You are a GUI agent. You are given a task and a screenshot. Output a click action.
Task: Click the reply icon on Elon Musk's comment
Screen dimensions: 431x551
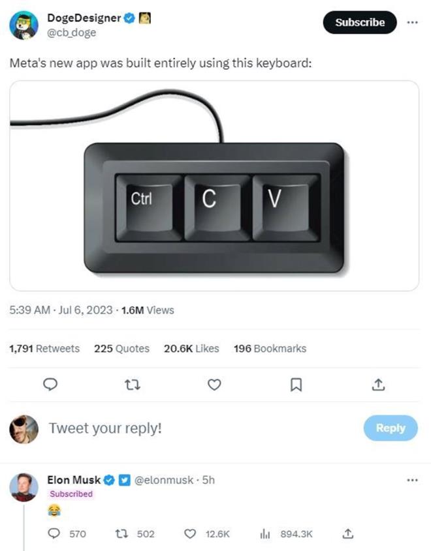55,533
